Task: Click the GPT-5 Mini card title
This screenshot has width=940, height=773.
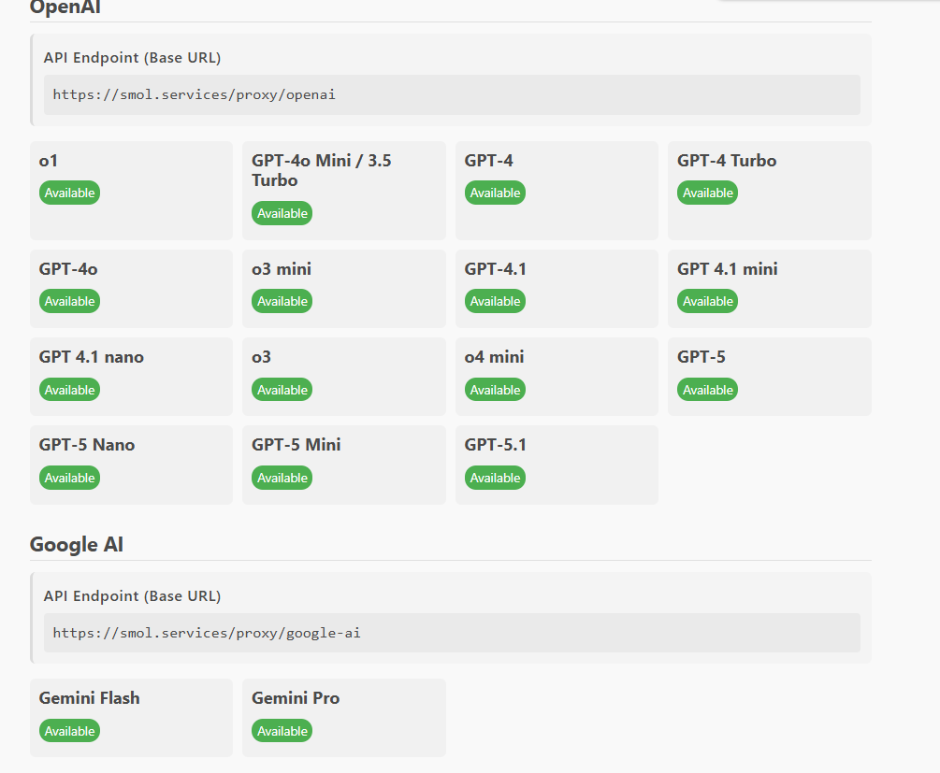Action: pos(296,445)
